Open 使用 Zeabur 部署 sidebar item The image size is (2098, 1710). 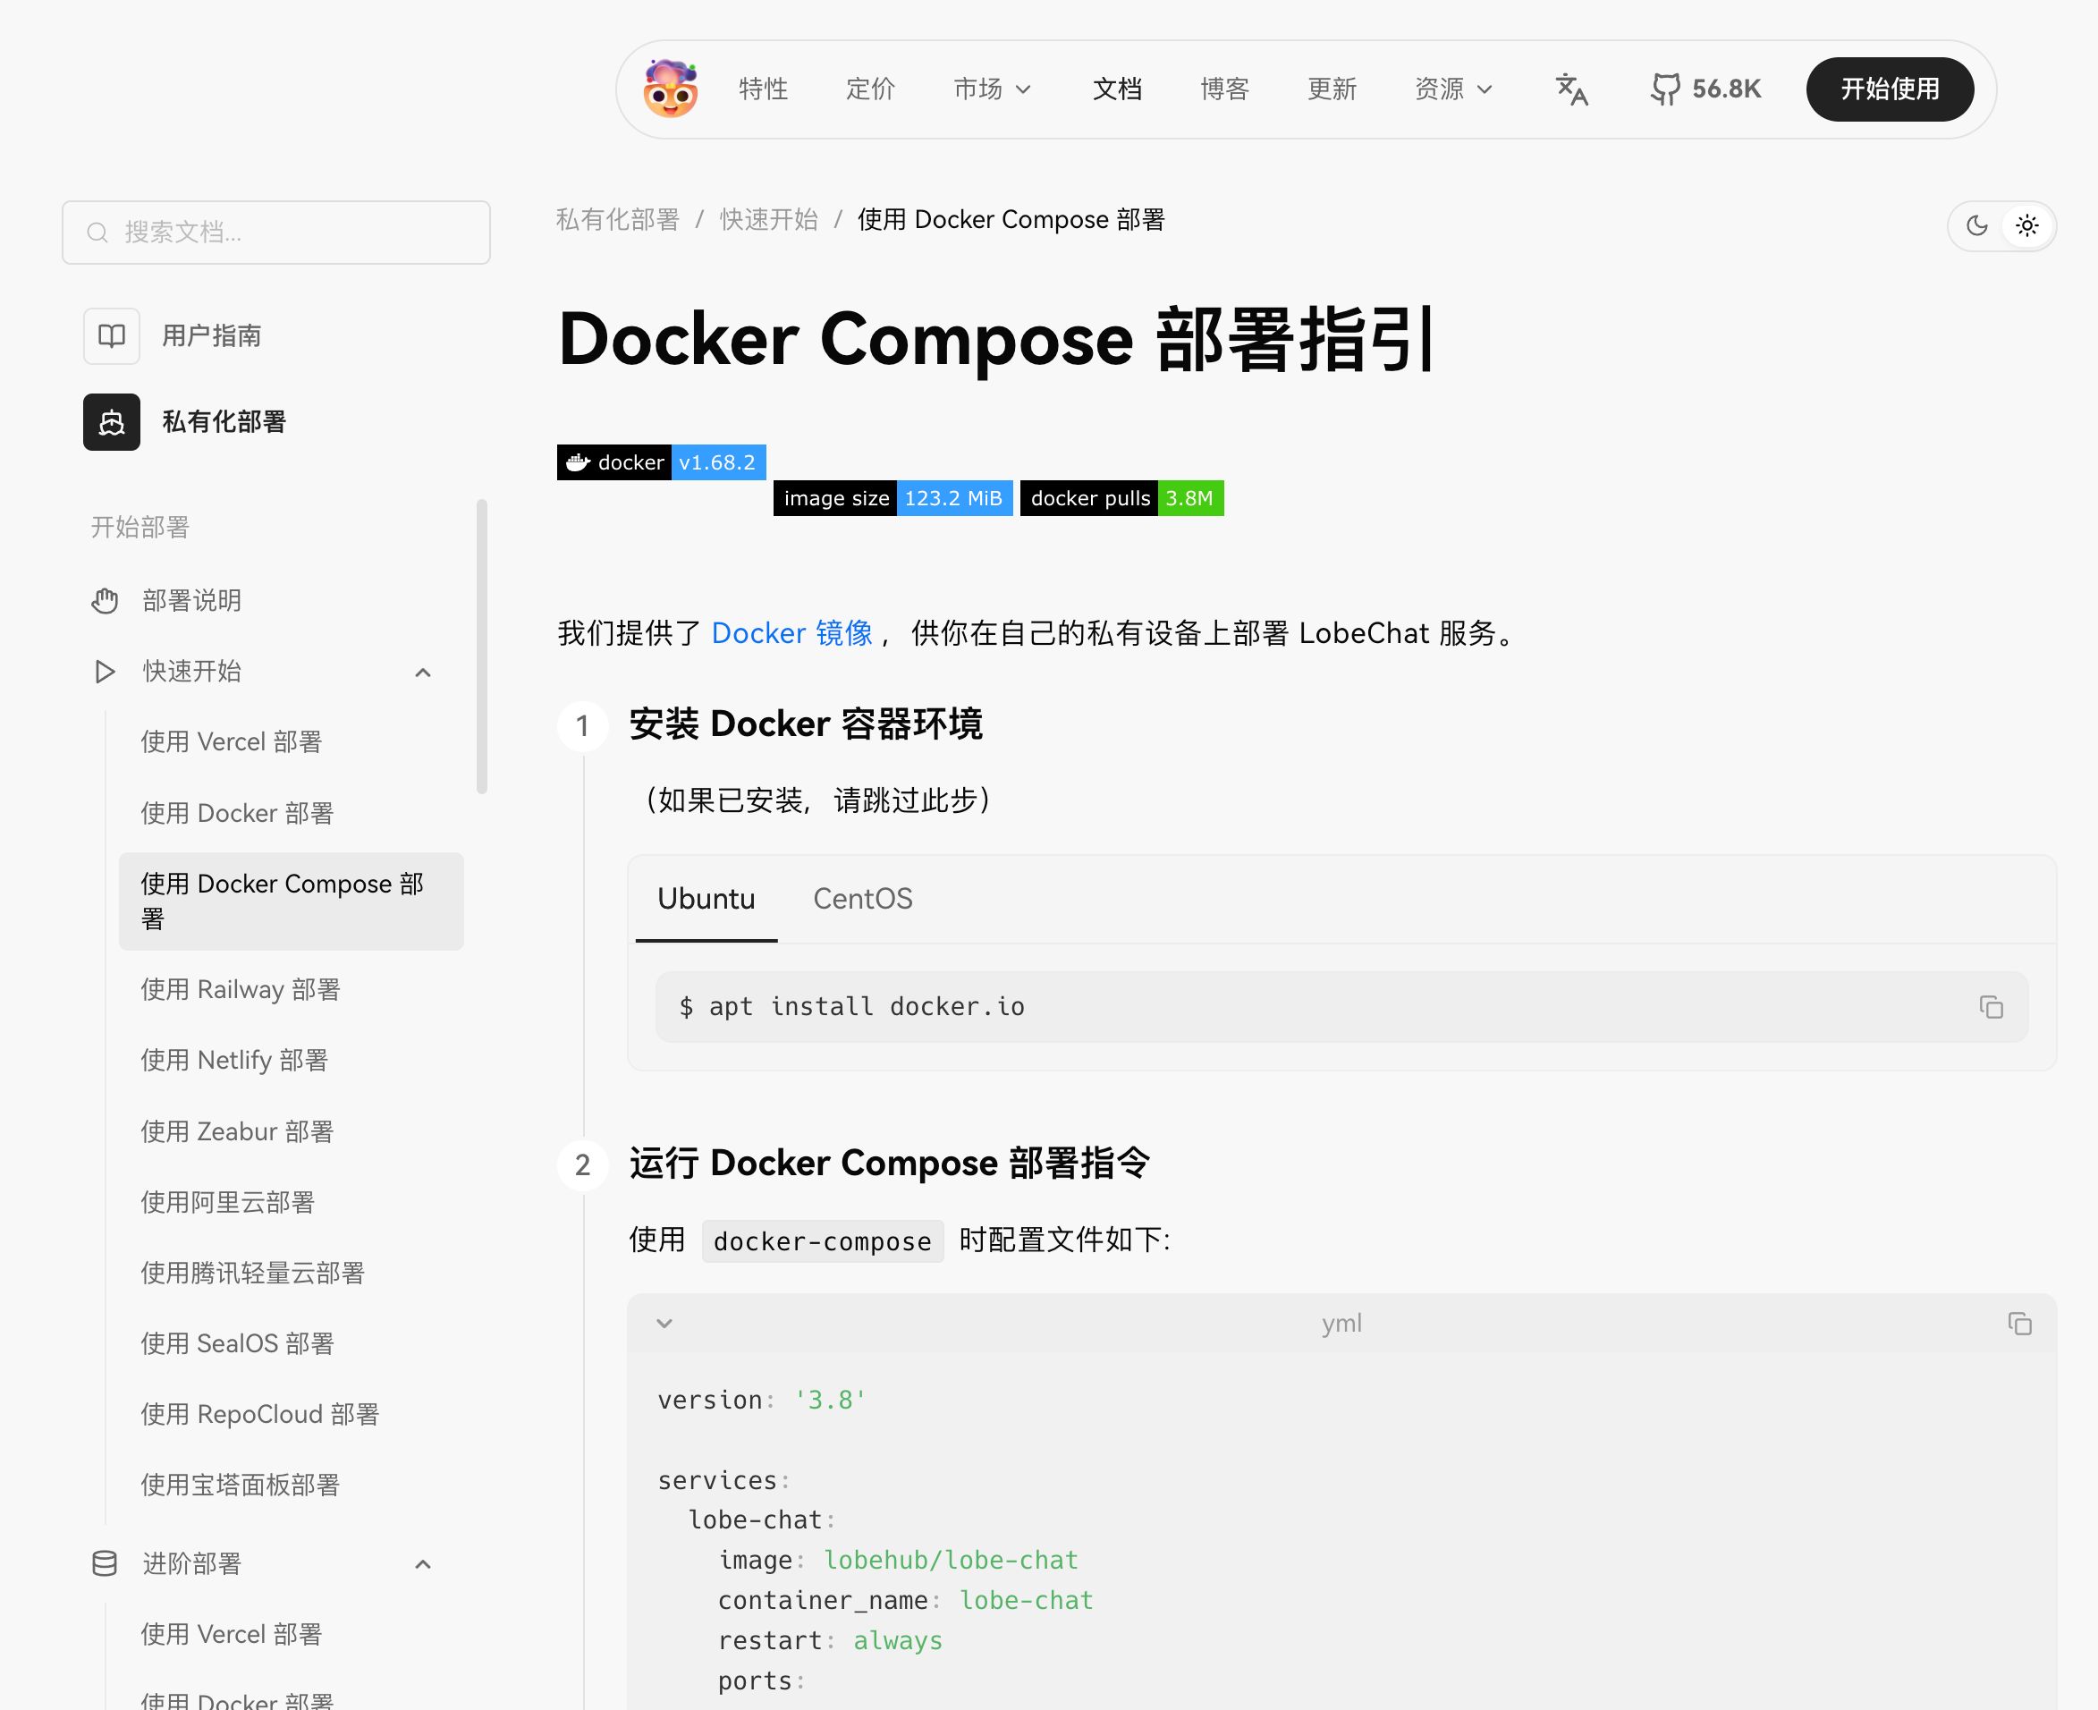click(x=237, y=1131)
